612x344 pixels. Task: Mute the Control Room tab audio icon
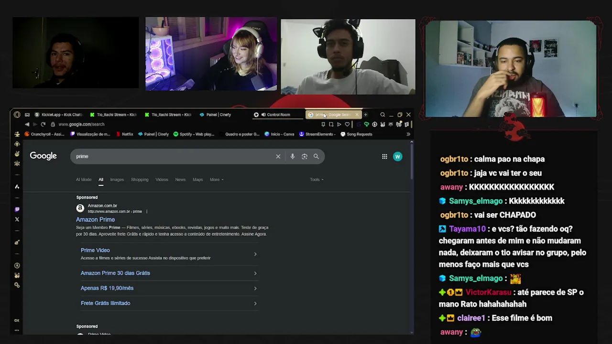pyautogui.click(x=263, y=115)
